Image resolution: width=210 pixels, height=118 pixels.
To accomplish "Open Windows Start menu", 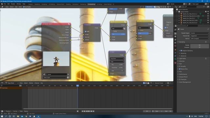I will (2, 116).
